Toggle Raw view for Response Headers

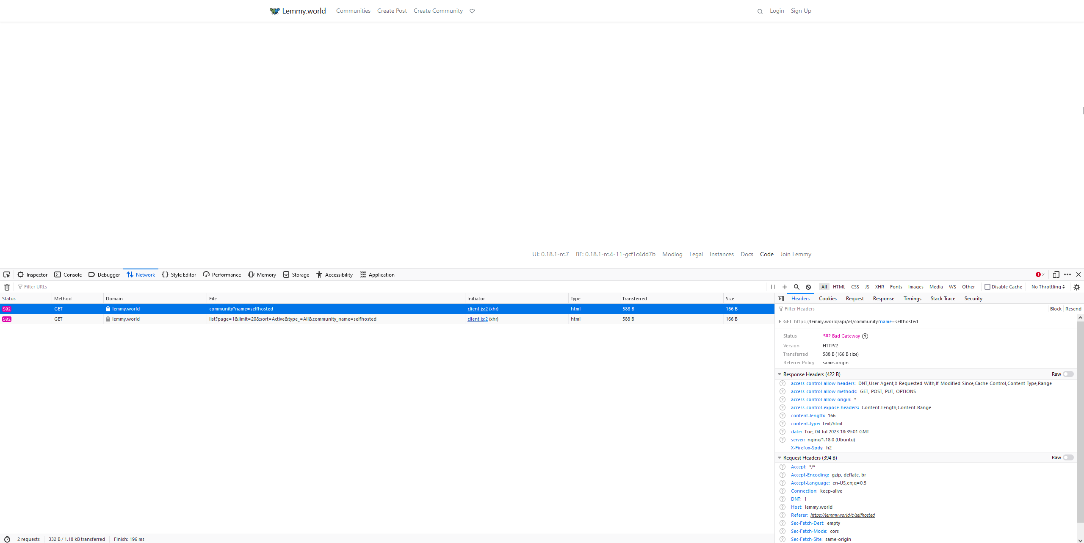[1068, 374]
